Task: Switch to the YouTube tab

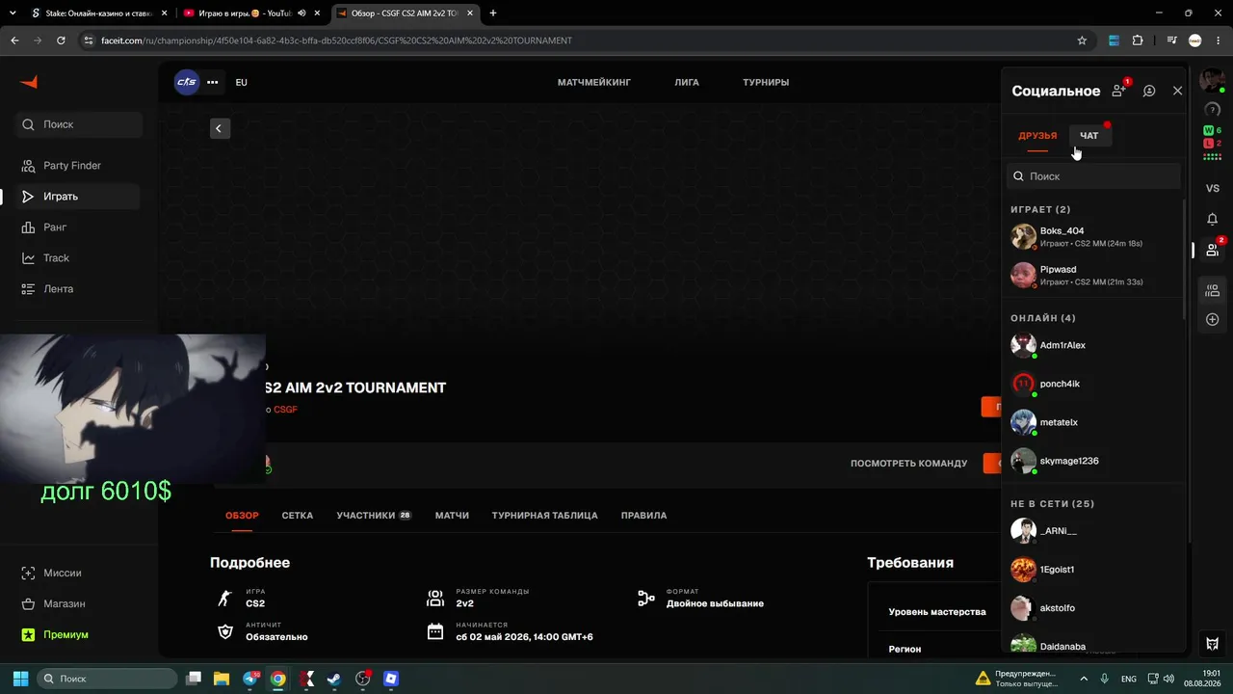Action: click(250, 13)
